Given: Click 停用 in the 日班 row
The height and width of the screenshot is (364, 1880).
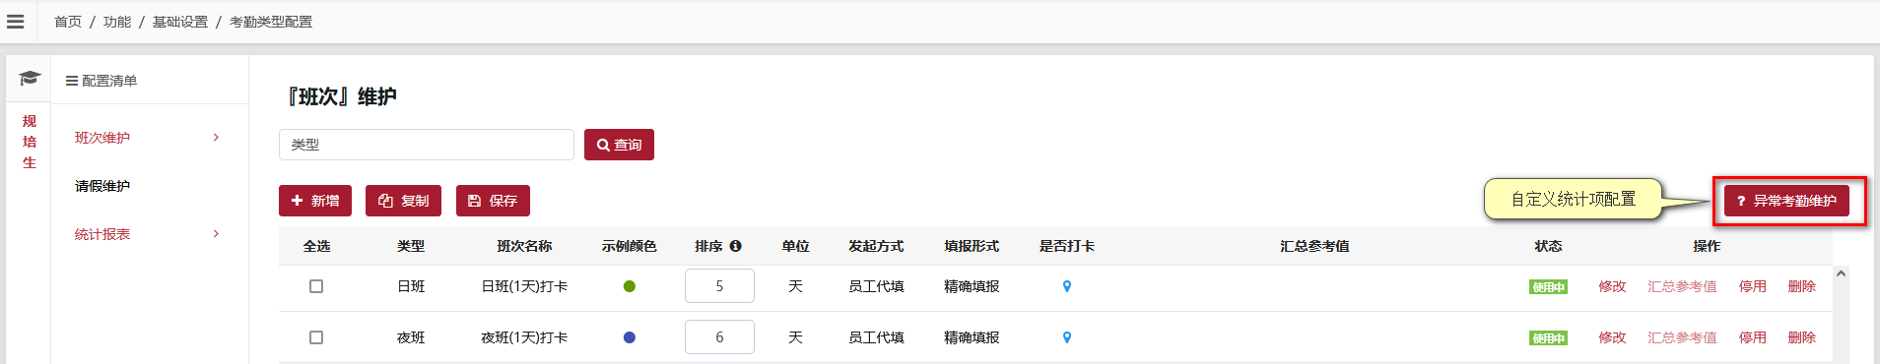Looking at the screenshot, I should click(x=1752, y=286).
